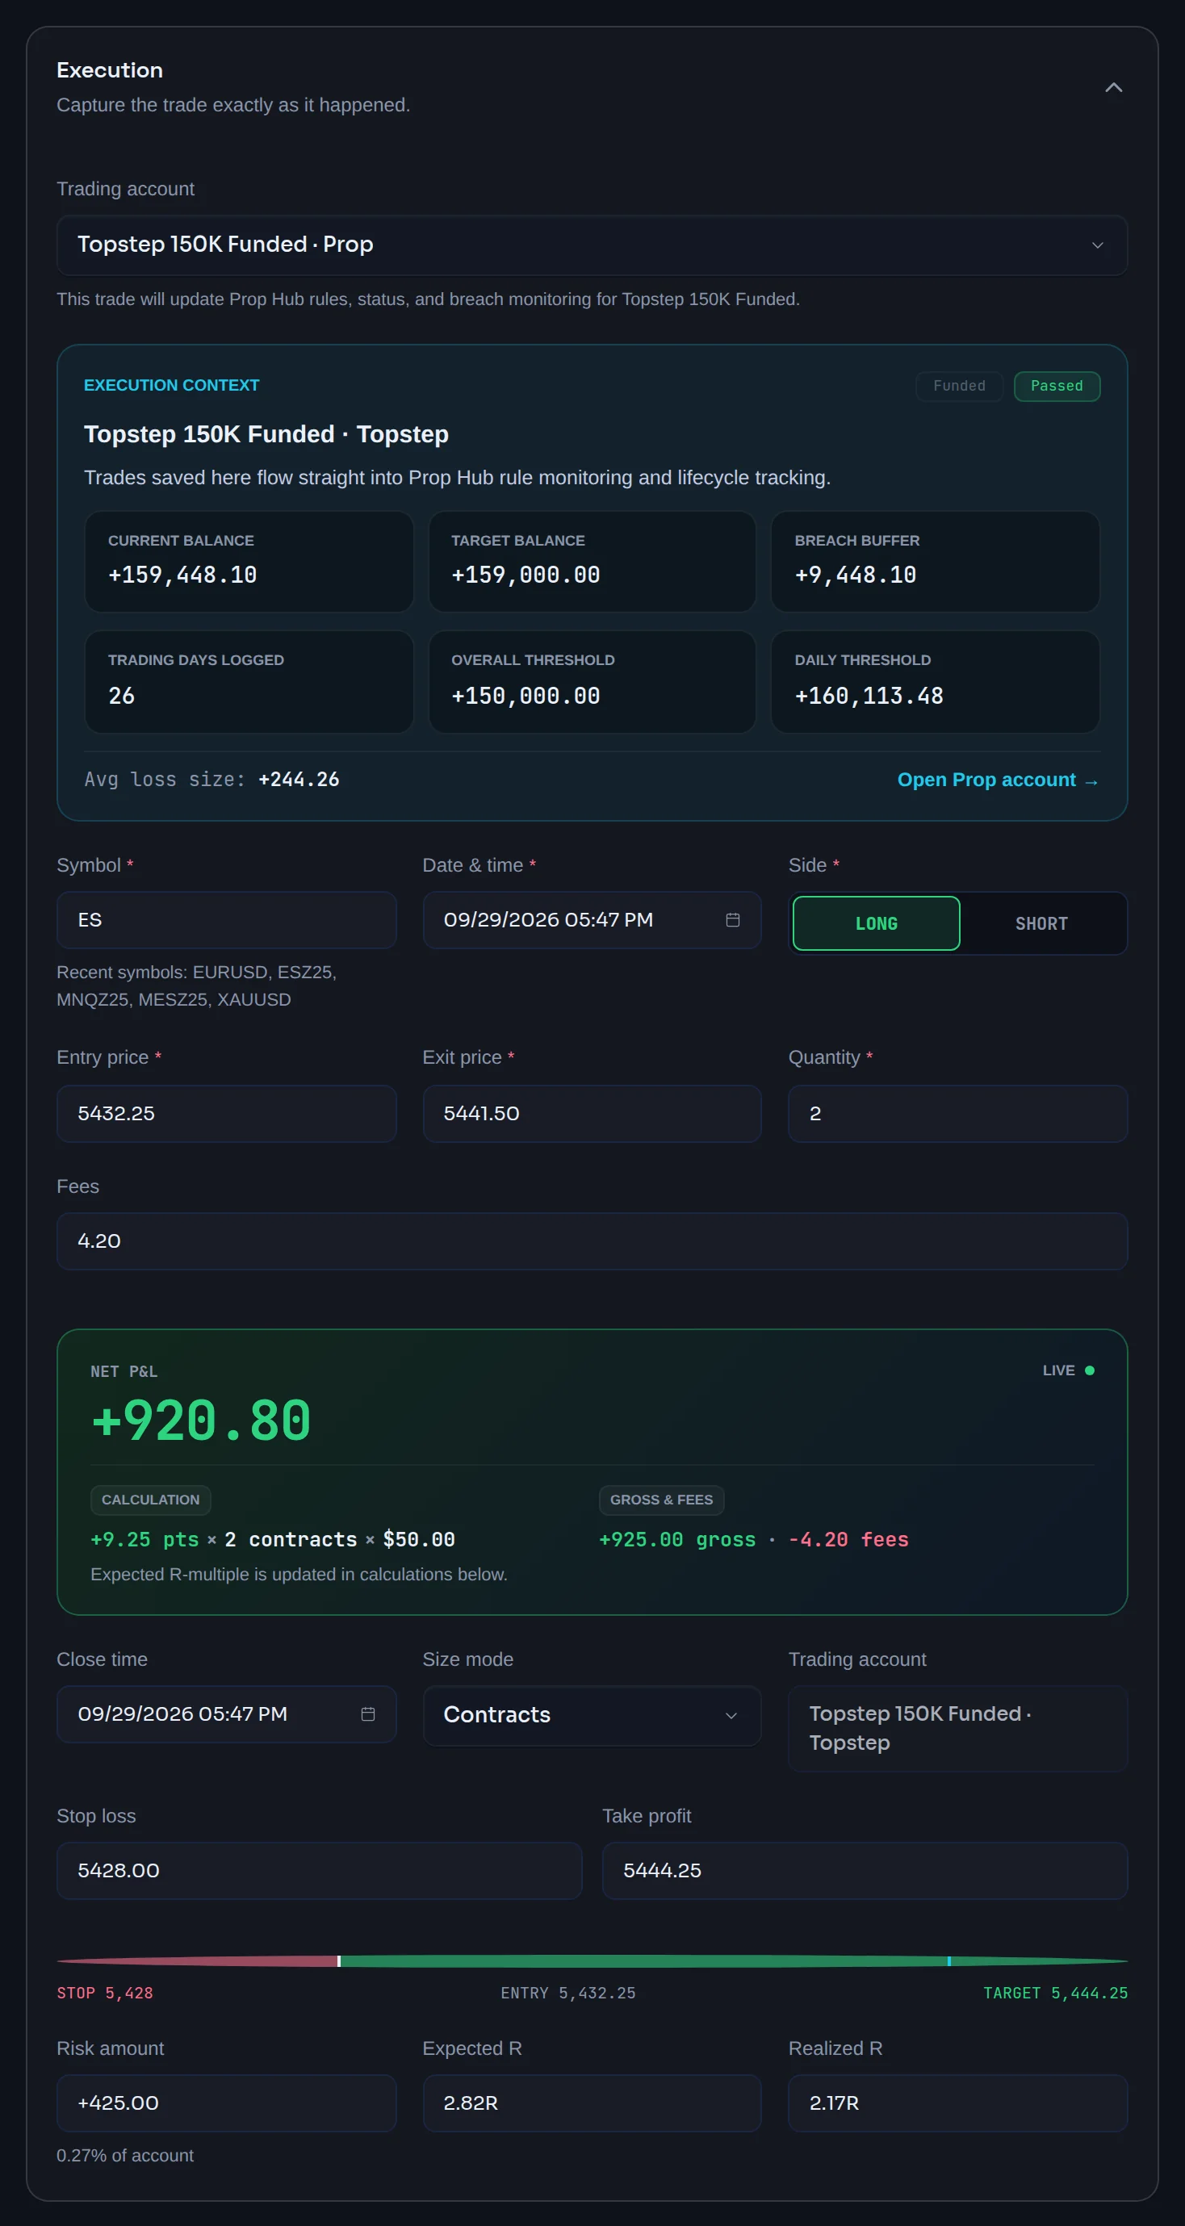This screenshot has width=1185, height=2226.
Task: Follow the Open Prop account link
Action: (x=998, y=780)
